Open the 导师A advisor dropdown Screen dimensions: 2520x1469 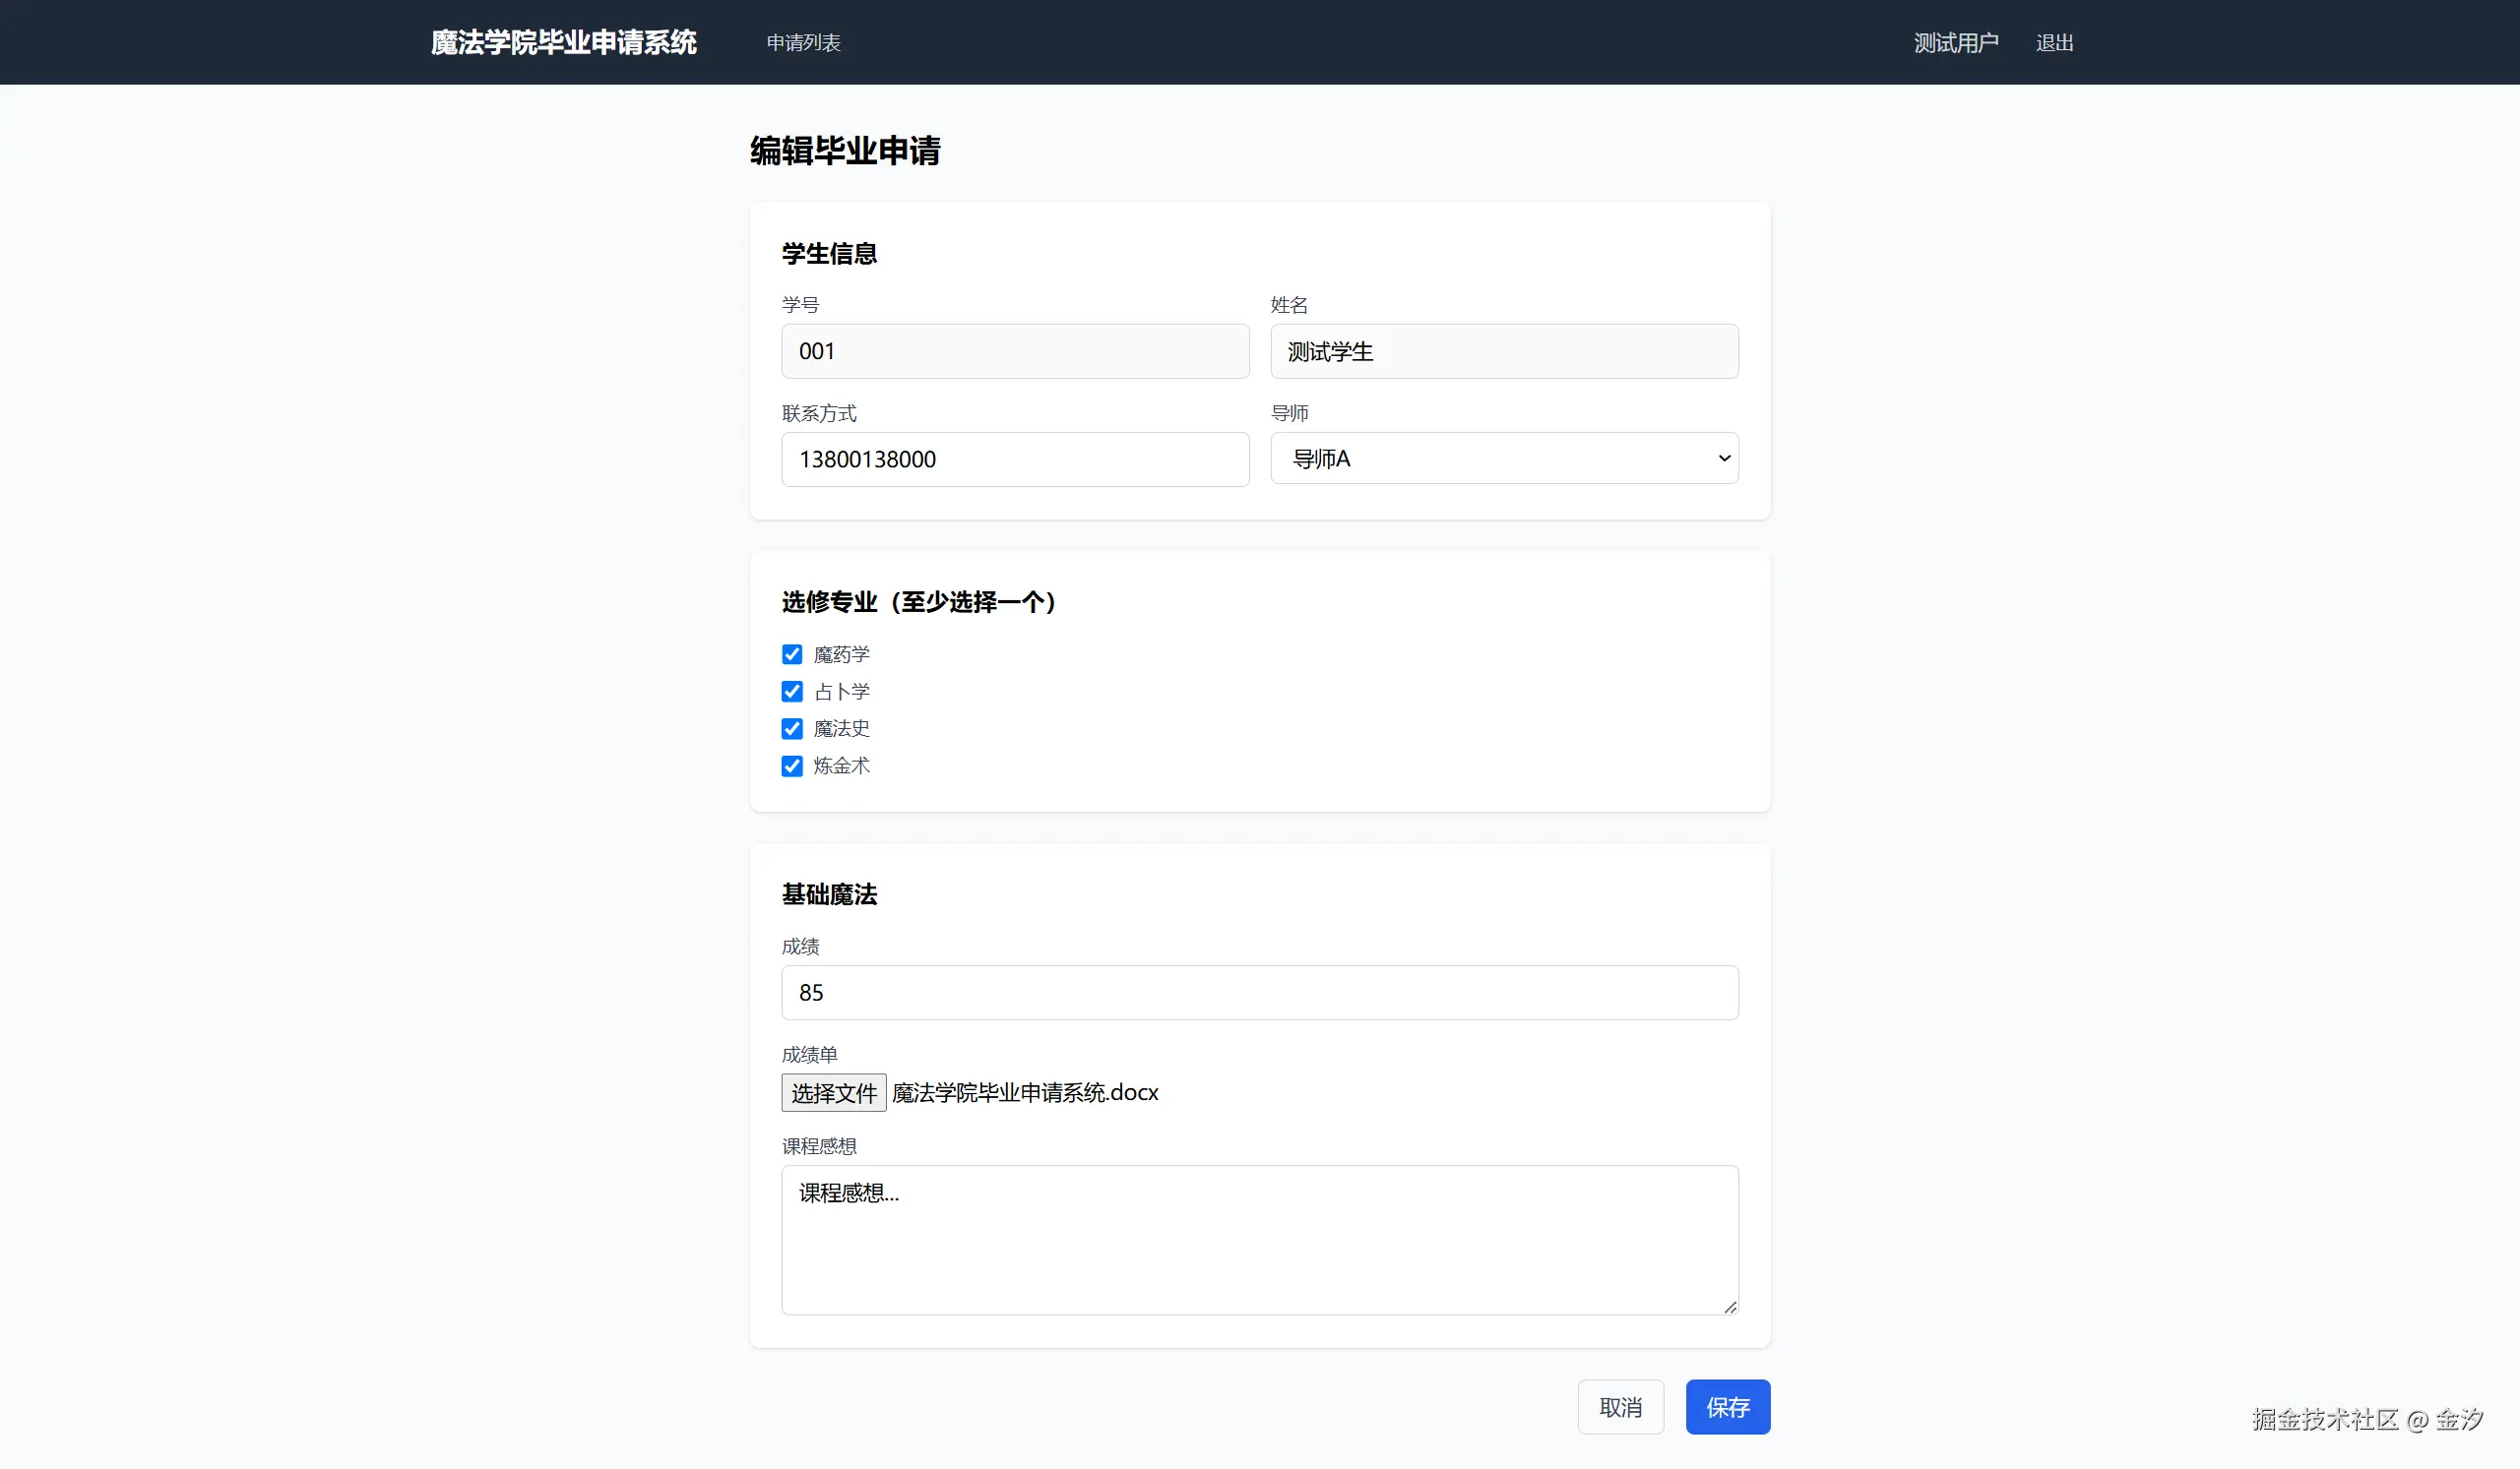(1503, 459)
